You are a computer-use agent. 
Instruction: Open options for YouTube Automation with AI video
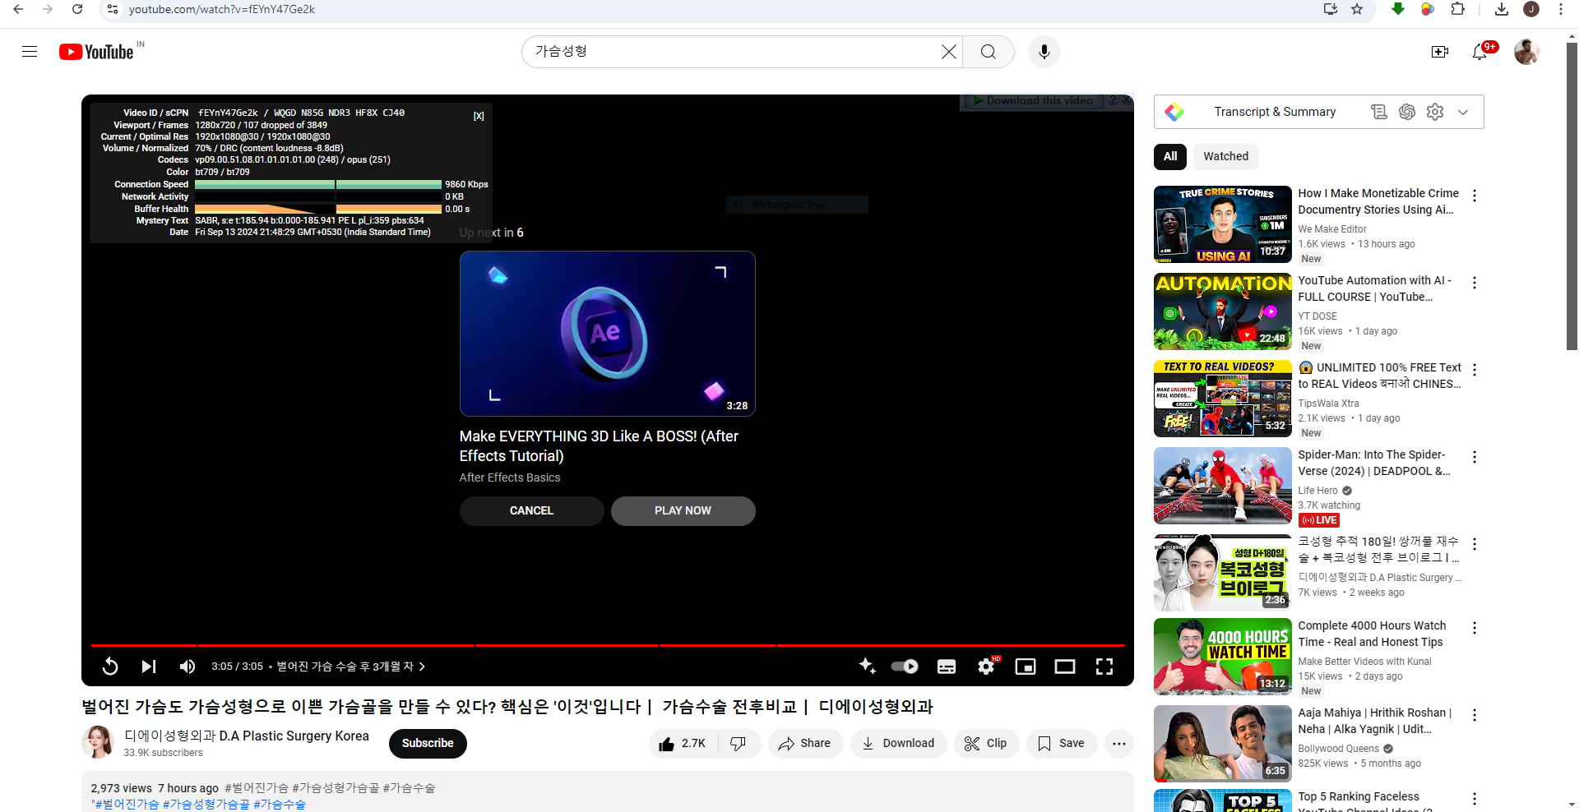pyautogui.click(x=1475, y=283)
